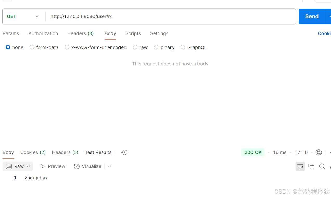The width and height of the screenshot is (331, 197).
Task: Click the 200 OK status badge
Action: tap(253, 152)
